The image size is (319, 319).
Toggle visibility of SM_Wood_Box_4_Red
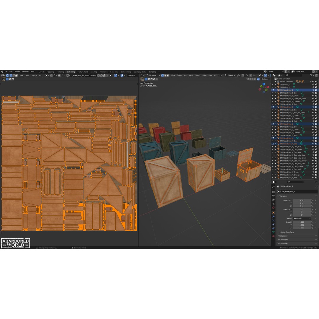click(313, 178)
